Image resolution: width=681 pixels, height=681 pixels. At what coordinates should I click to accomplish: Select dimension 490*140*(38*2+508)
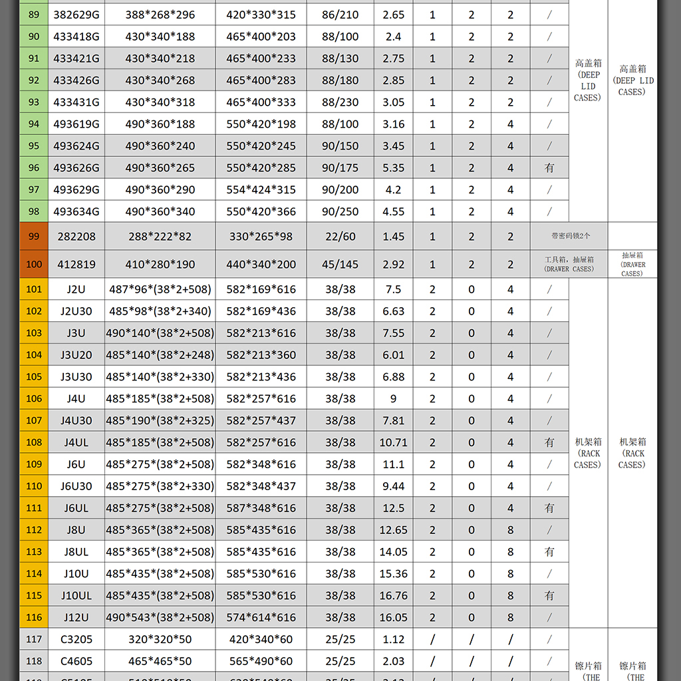click(160, 333)
